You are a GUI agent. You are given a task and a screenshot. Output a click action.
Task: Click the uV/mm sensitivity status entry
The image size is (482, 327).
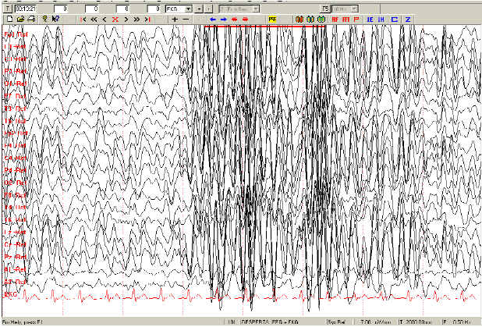click(376, 322)
